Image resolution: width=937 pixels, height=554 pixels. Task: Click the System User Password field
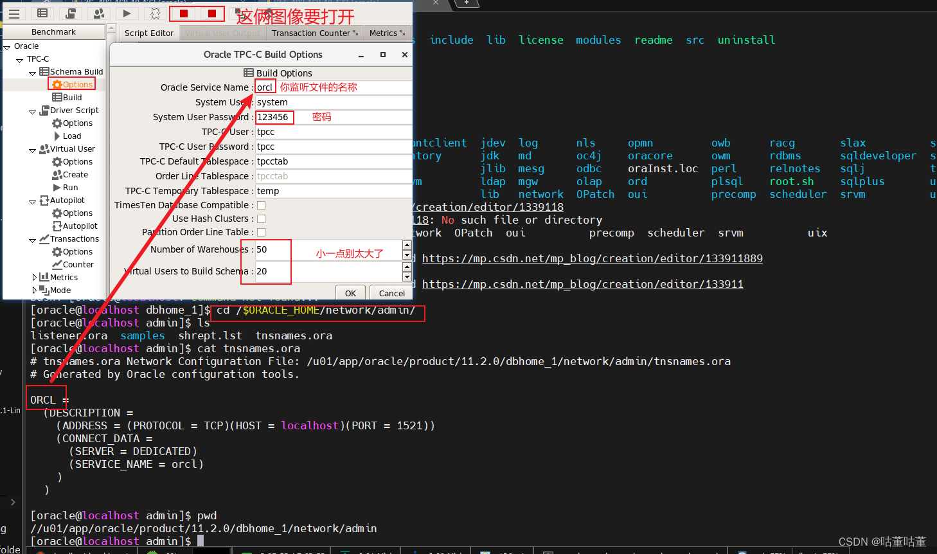click(x=274, y=117)
